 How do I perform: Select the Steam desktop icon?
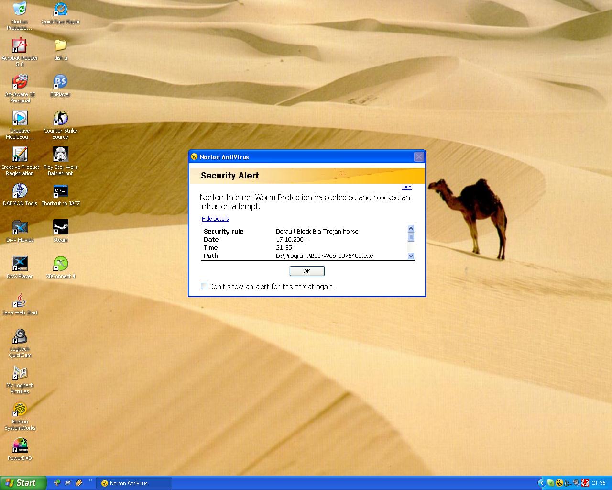[x=60, y=232]
